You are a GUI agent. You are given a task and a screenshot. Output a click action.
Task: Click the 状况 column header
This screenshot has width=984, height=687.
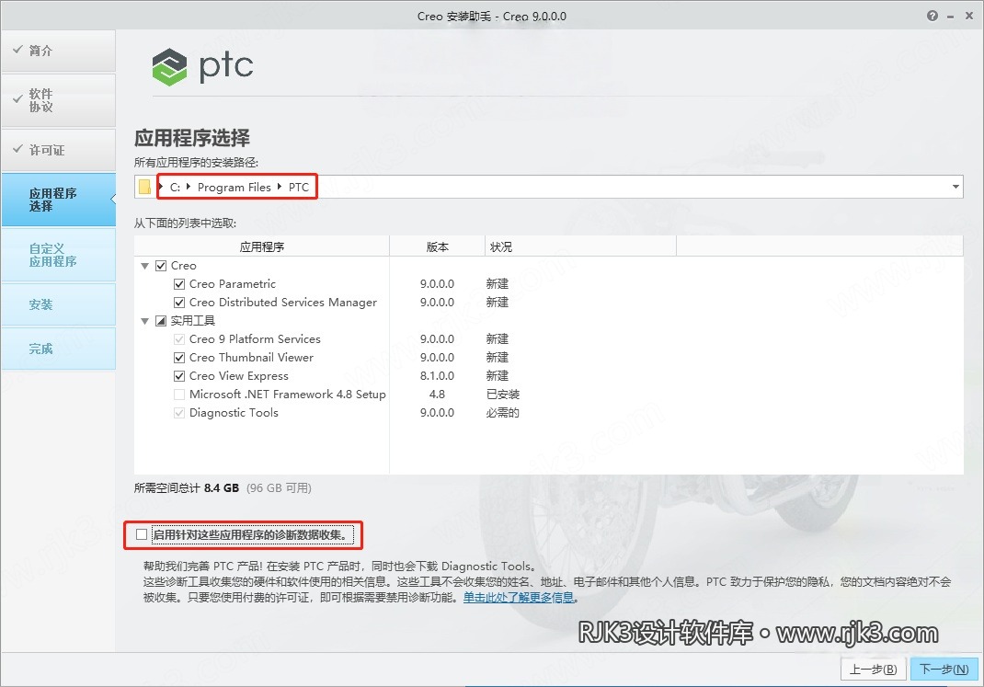click(x=580, y=246)
